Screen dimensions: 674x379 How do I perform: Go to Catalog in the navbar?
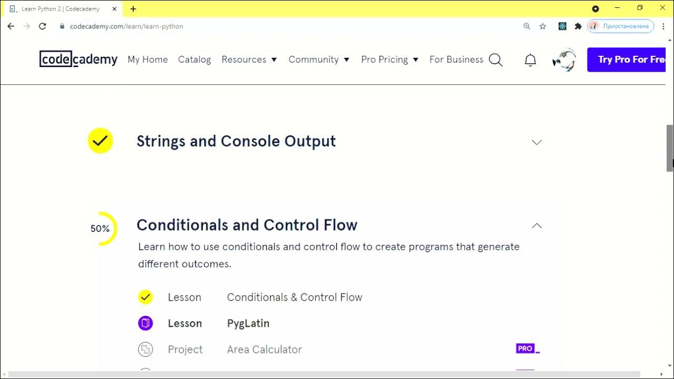point(194,59)
